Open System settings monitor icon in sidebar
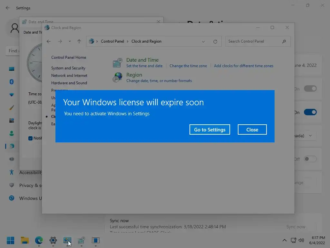This screenshot has width=330, height=248. click(12, 69)
